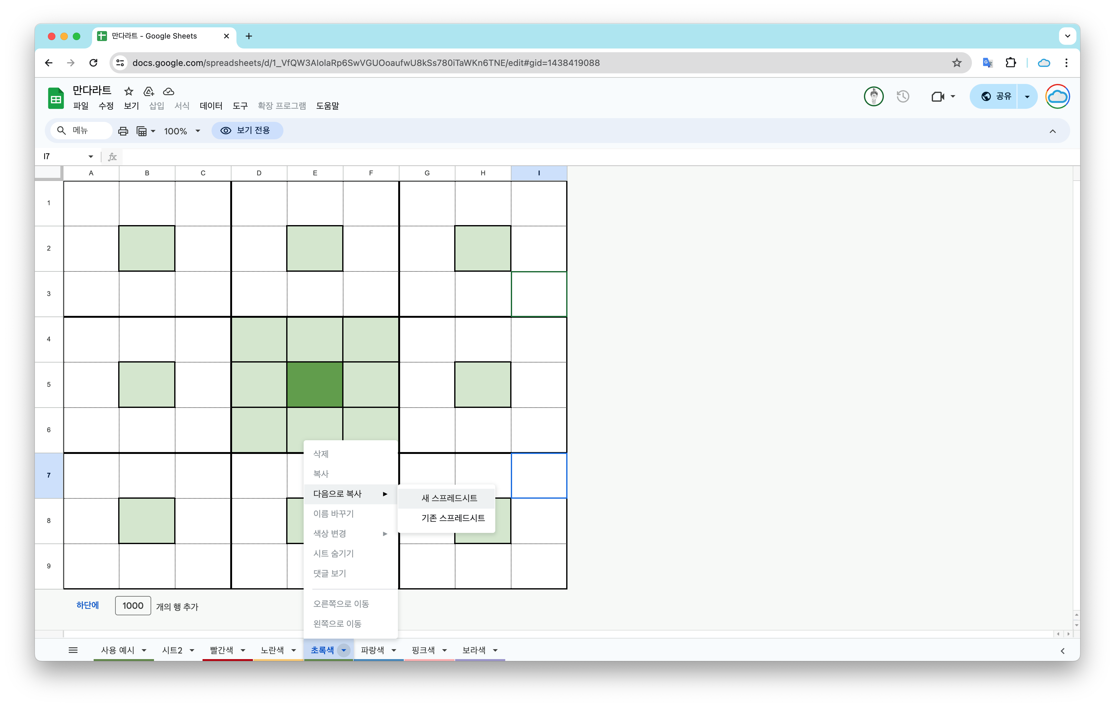Image resolution: width=1115 pixels, height=707 pixels.
Task: Click the 하단에 add rows link
Action: (87, 605)
